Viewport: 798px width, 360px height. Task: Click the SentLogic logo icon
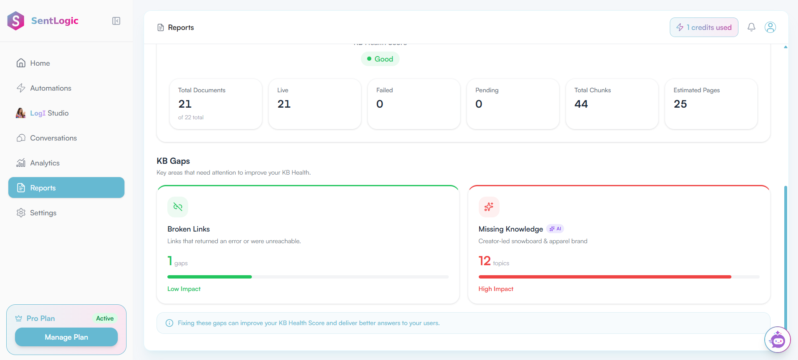(x=16, y=21)
